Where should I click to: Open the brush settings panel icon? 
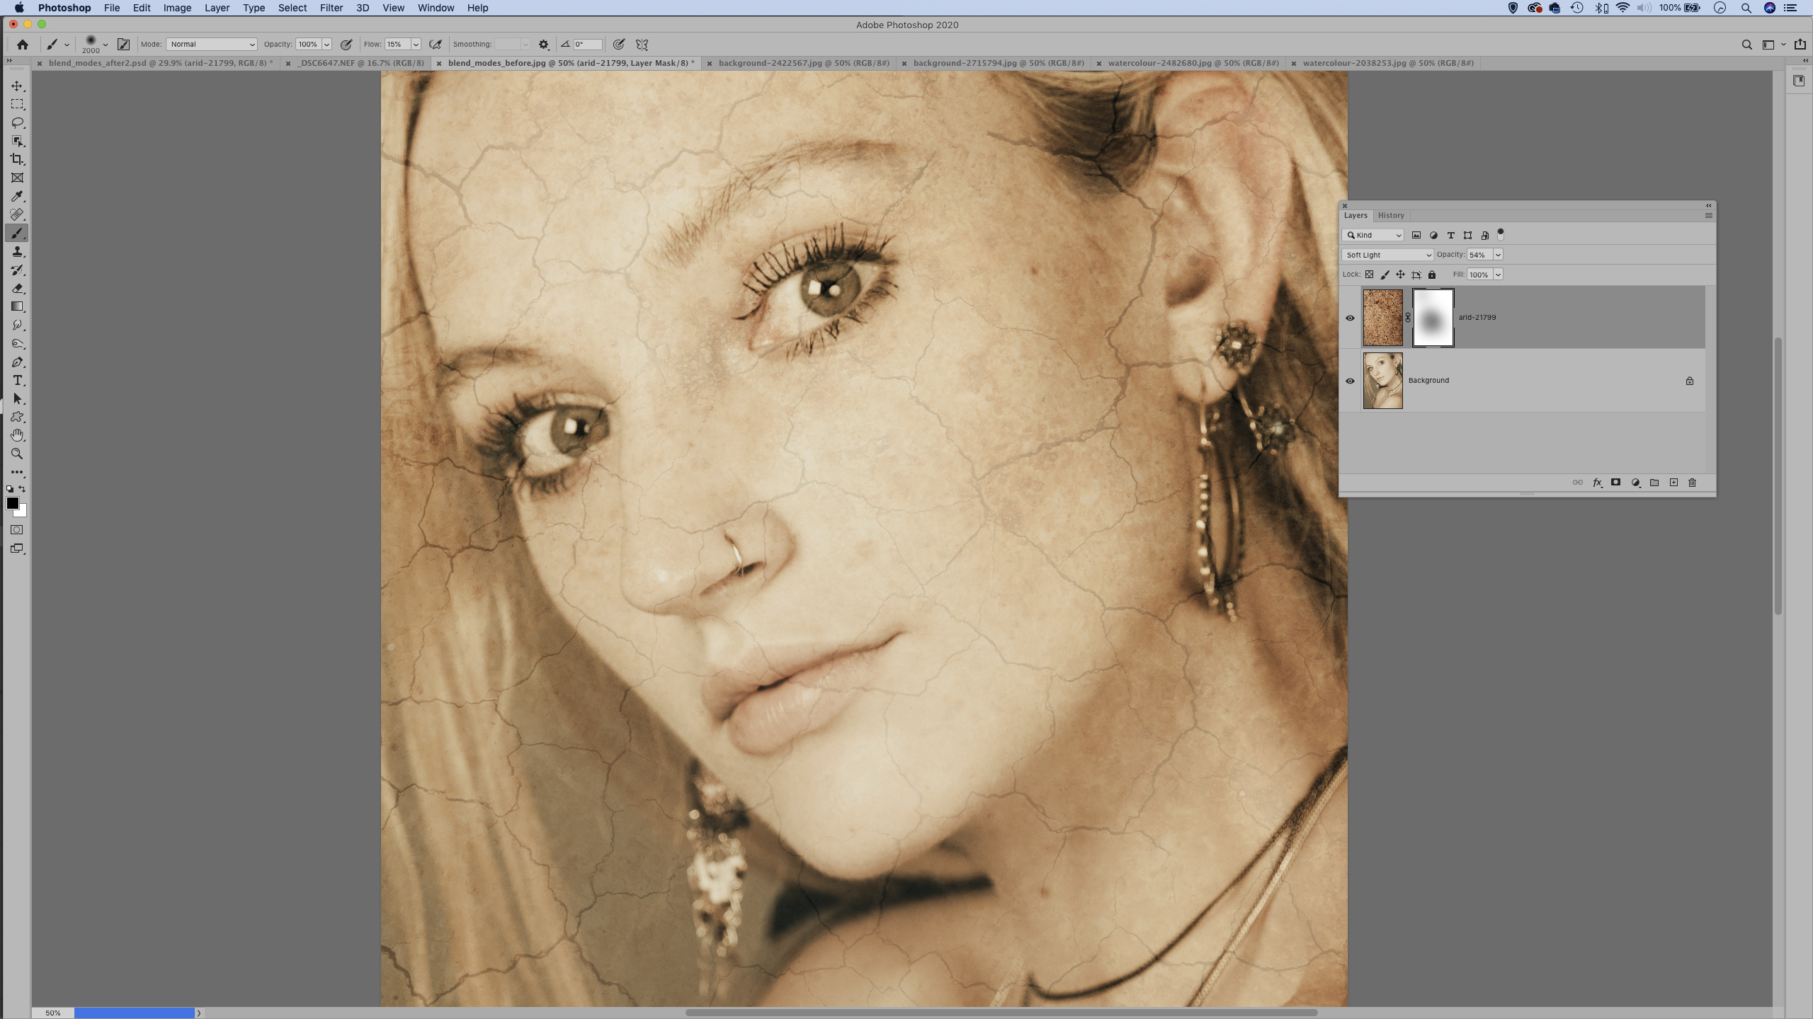(123, 44)
